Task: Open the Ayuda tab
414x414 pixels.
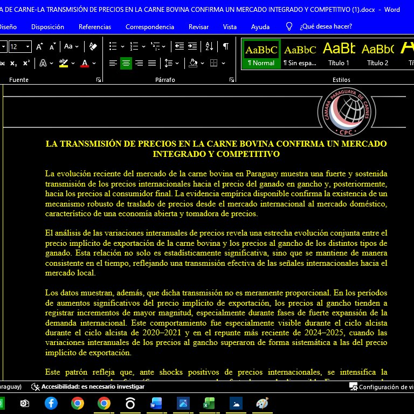Action: (x=260, y=27)
